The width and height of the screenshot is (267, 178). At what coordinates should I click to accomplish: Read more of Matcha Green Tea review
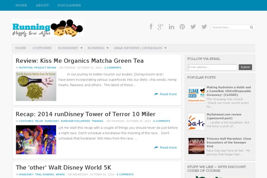click(x=168, y=94)
